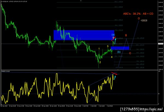The width and height of the screenshot is (164, 112).
Task: Click the 2 Jul 16:00 time label
Action: click(x=102, y=106)
